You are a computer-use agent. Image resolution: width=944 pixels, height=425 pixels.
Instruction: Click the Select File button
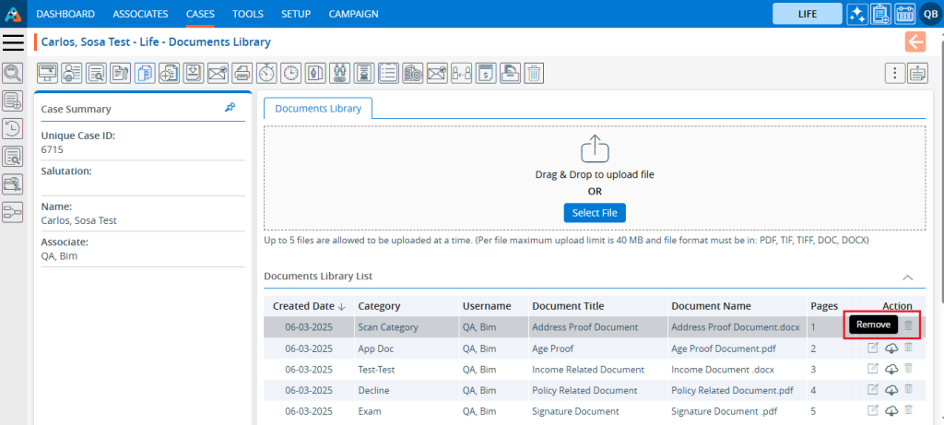[595, 213]
